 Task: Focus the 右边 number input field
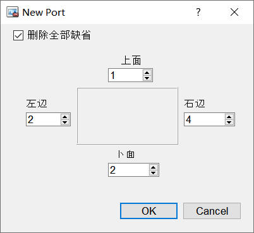pos(205,119)
